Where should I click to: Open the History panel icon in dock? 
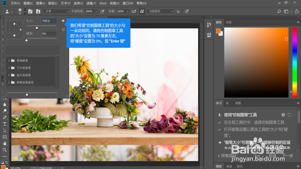209,25
